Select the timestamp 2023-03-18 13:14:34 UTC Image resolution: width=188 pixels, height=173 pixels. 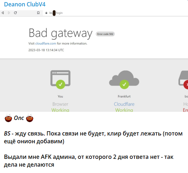click(x=46, y=50)
